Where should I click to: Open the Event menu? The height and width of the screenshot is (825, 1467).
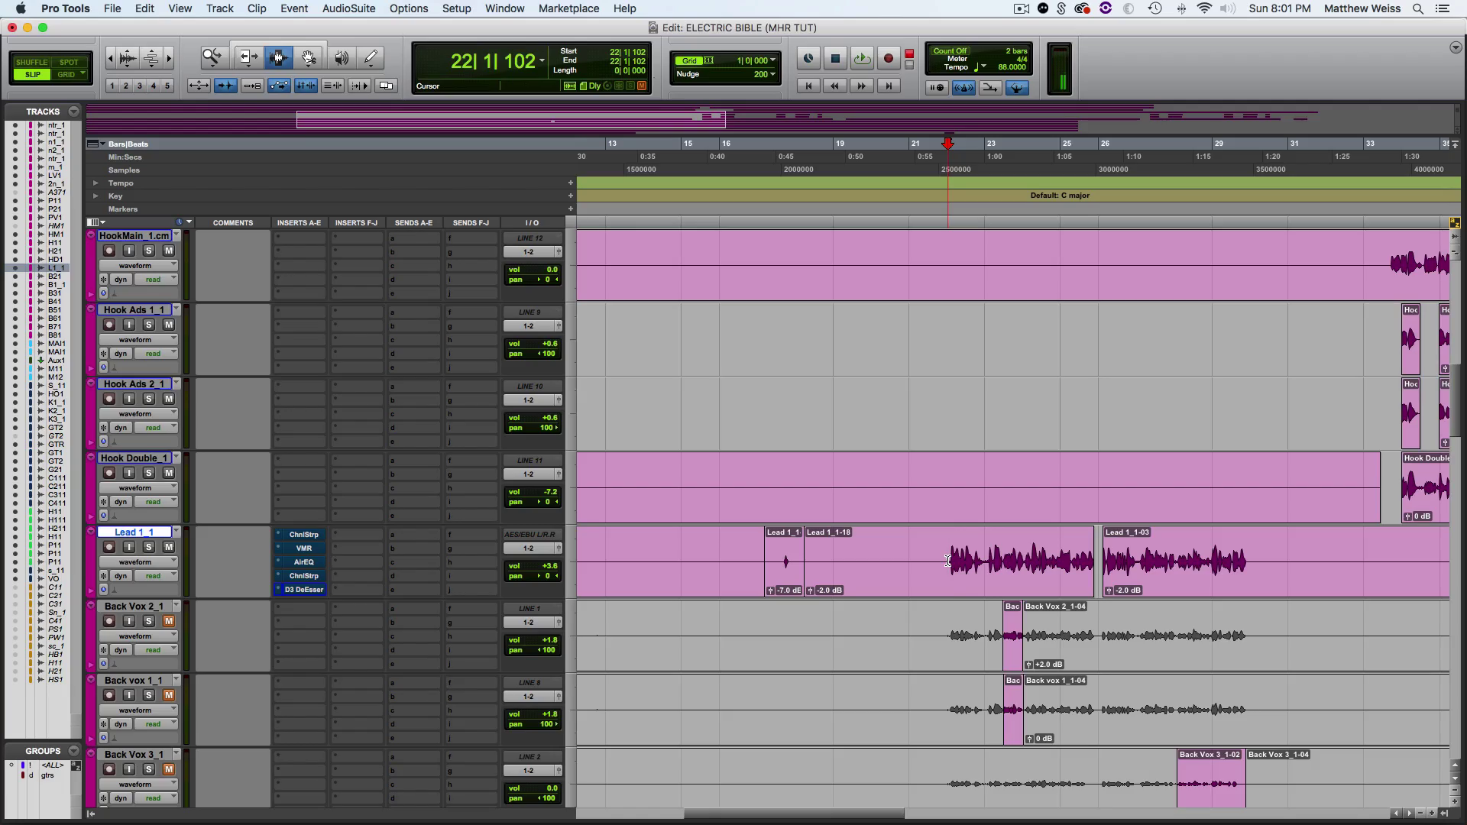click(293, 8)
